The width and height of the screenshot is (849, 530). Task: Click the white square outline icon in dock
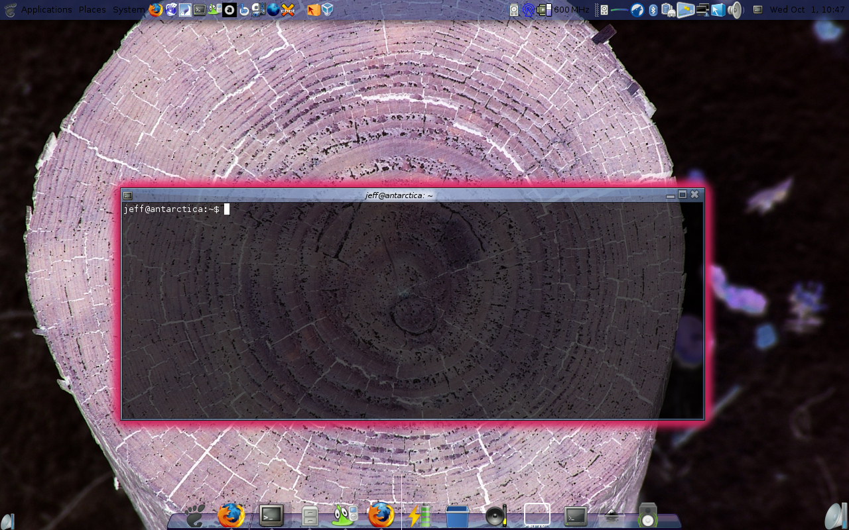click(537, 515)
